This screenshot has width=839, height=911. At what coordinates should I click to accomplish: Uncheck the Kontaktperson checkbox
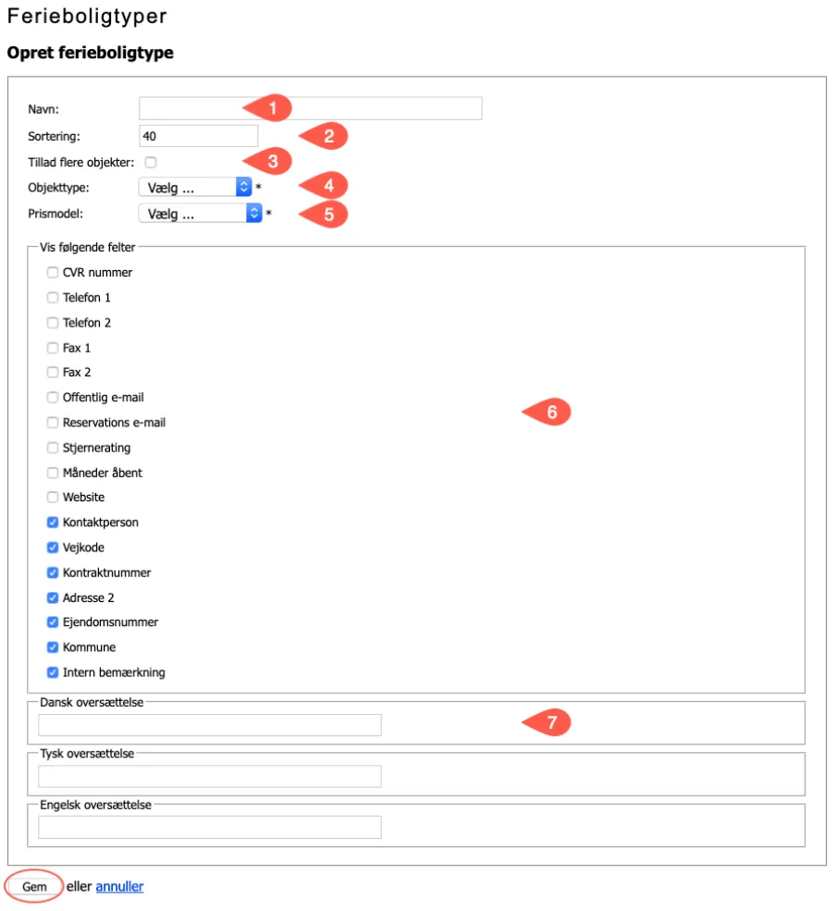click(53, 523)
